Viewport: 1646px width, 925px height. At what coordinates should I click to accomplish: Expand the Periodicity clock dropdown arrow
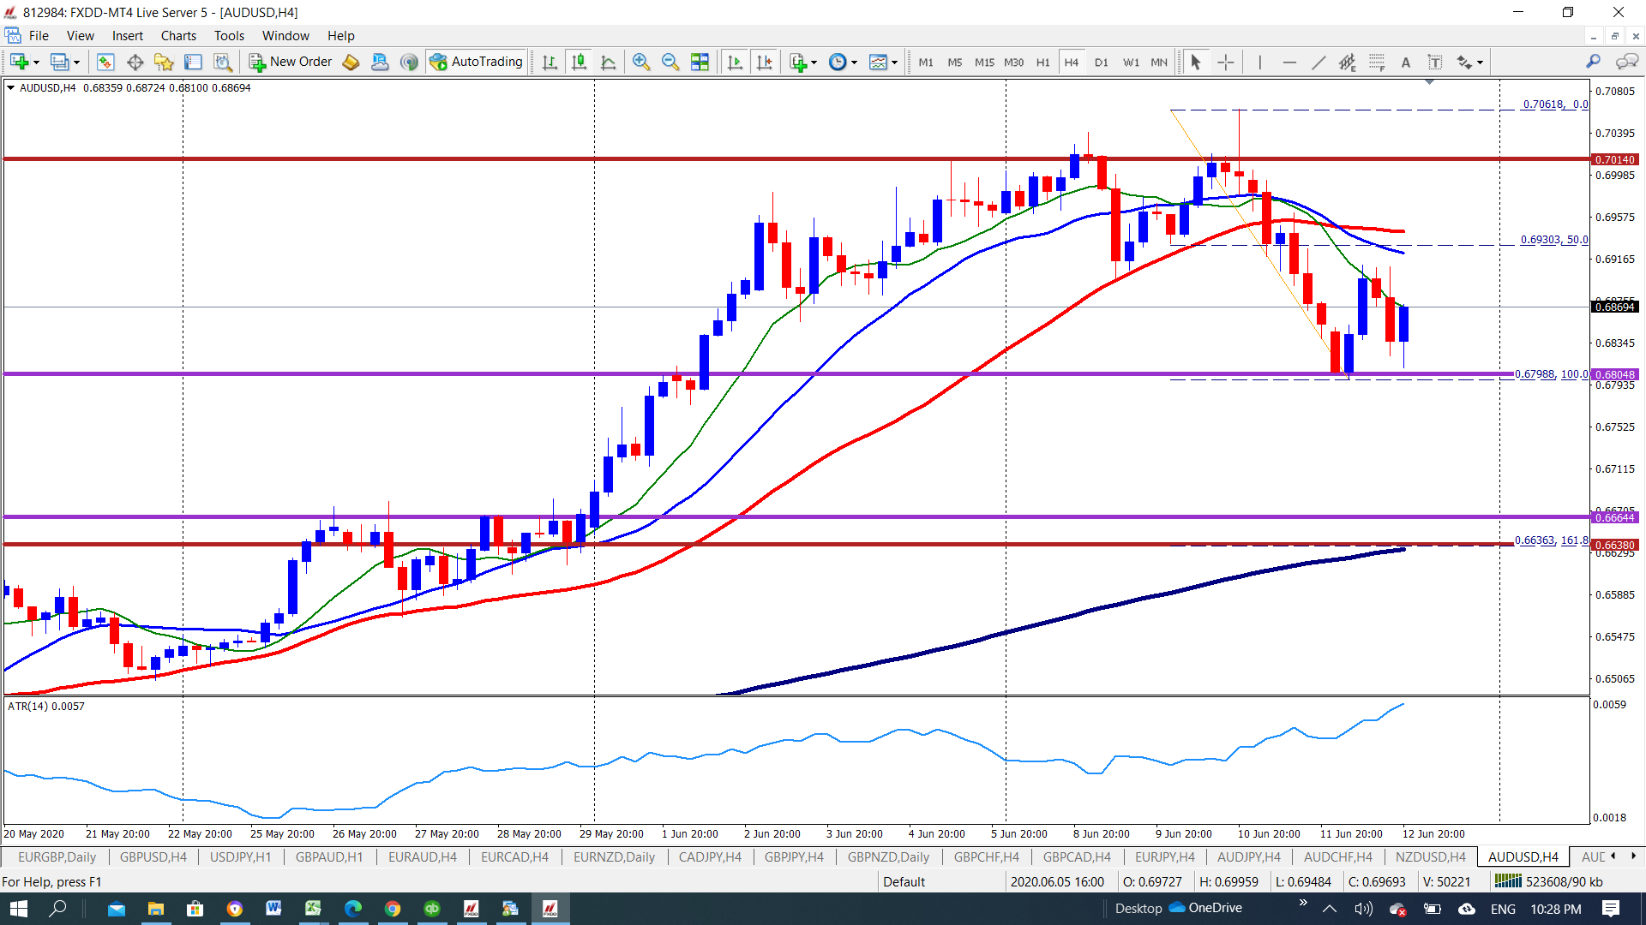click(854, 63)
